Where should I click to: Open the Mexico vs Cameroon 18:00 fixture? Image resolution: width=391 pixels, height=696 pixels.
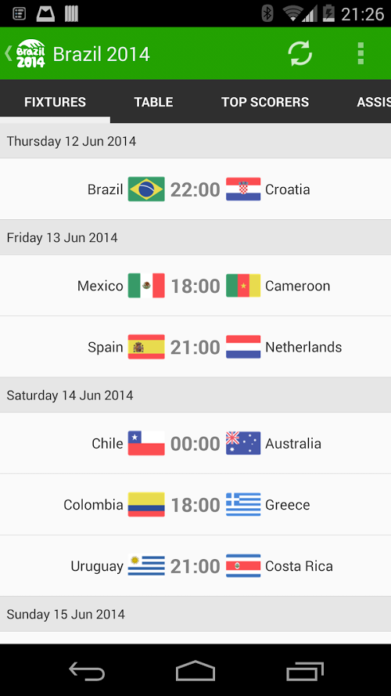[195, 286]
